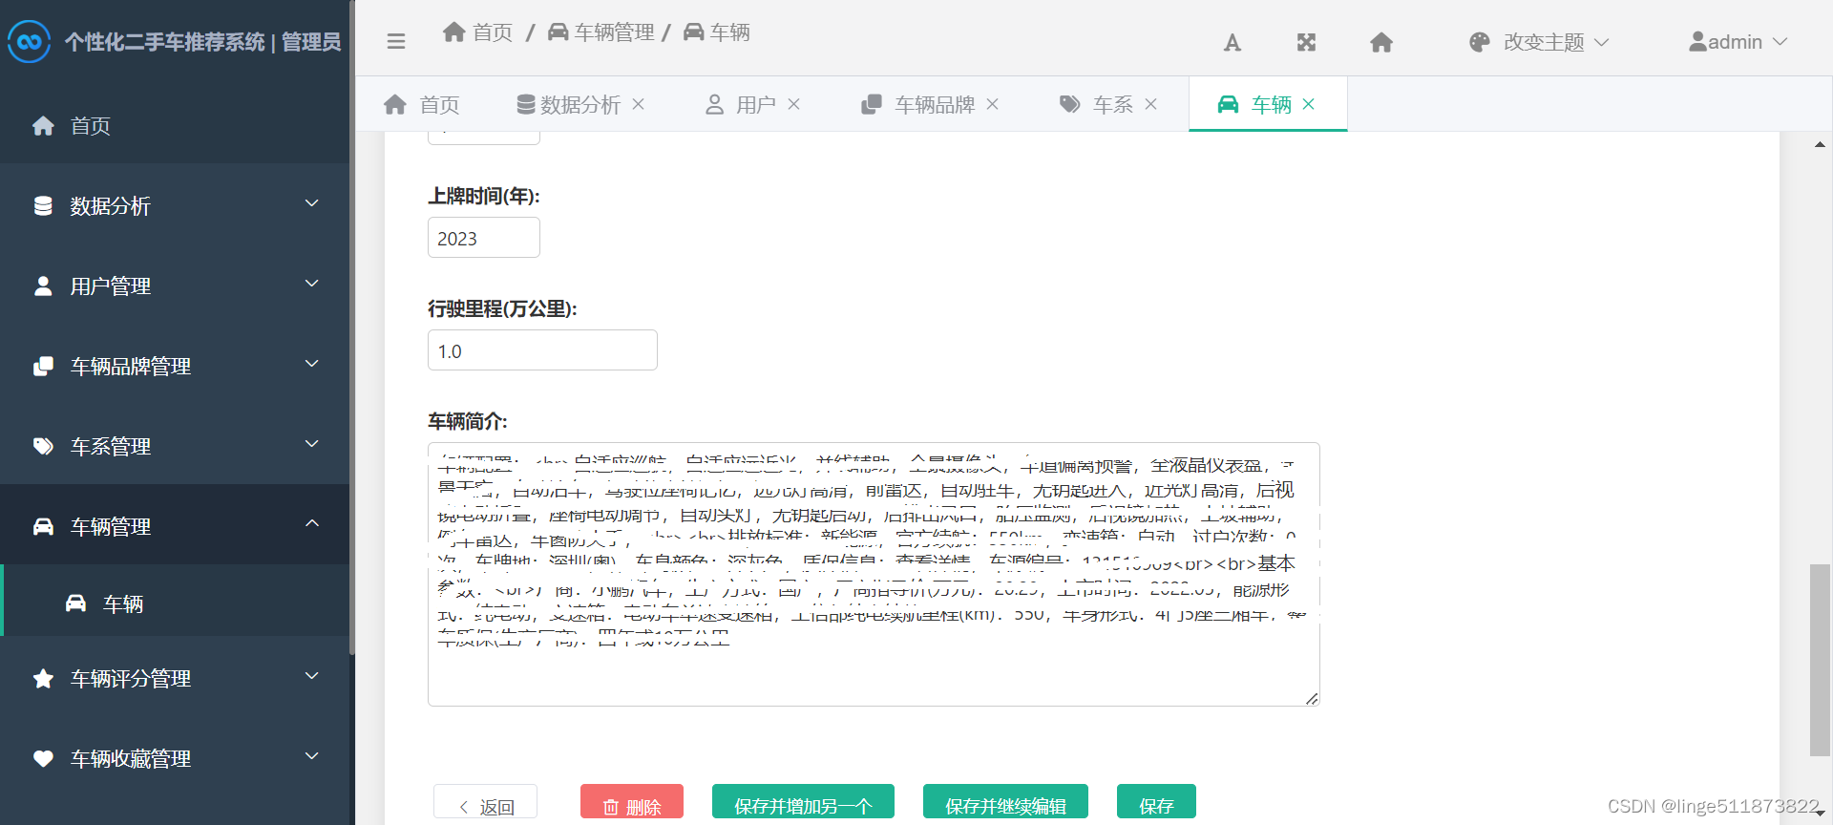
Task: Expand 车辆收藏管理 sidebar chevron
Action: 311,756
